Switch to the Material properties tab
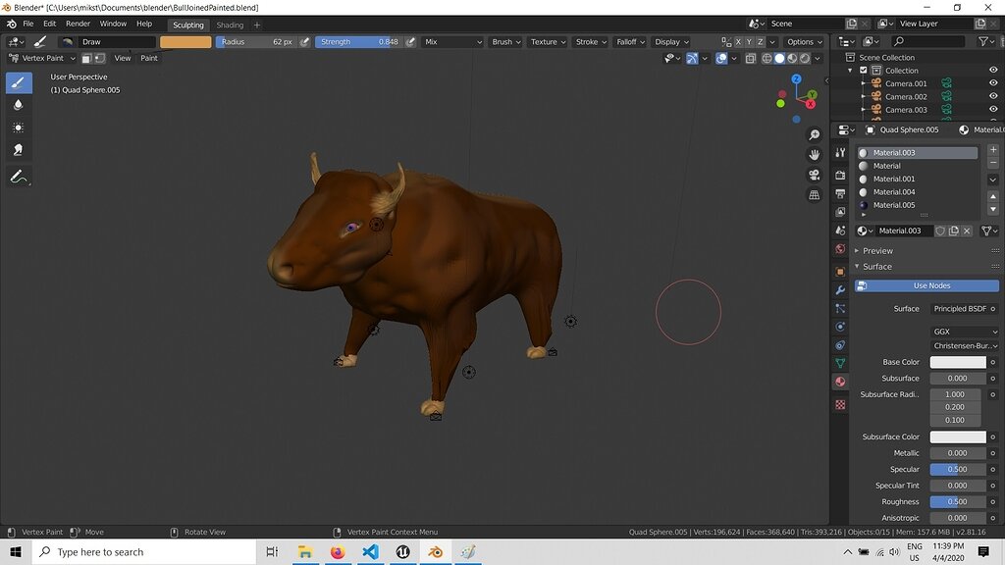 coord(840,382)
